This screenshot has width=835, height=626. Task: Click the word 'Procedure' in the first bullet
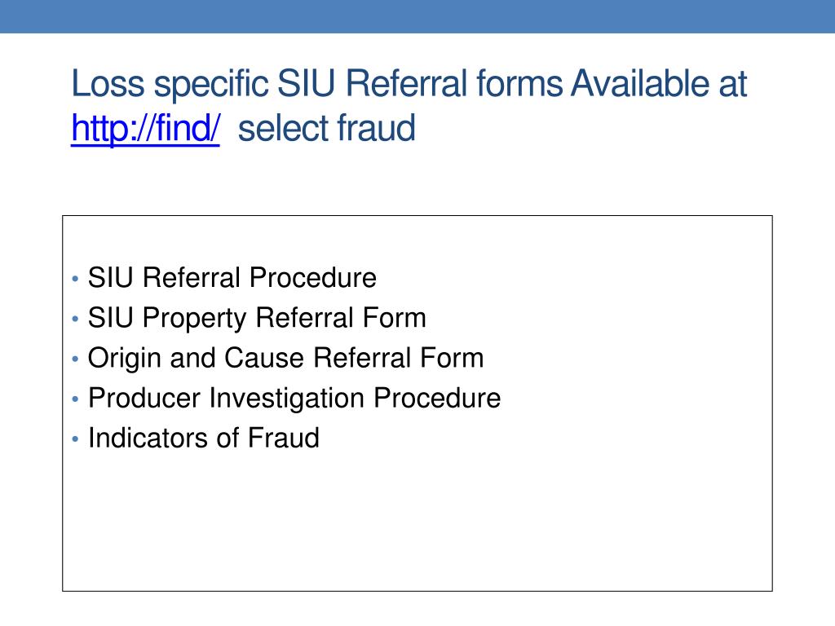click(x=313, y=277)
